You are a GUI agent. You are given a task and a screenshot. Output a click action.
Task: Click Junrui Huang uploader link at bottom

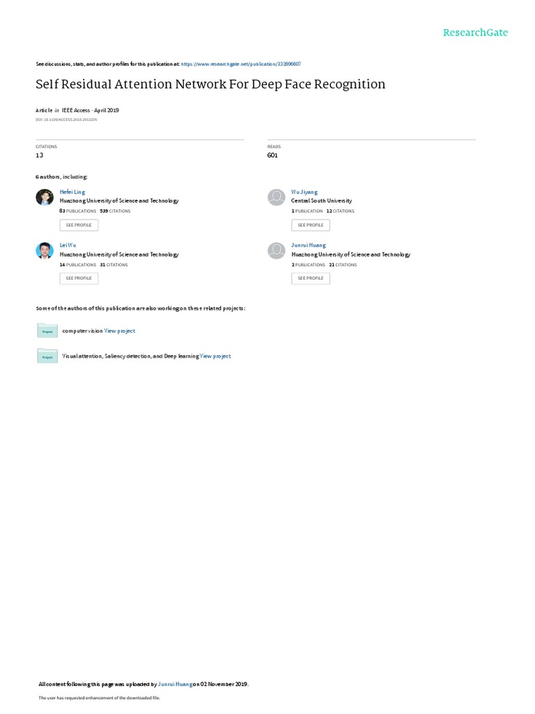click(x=175, y=684)
